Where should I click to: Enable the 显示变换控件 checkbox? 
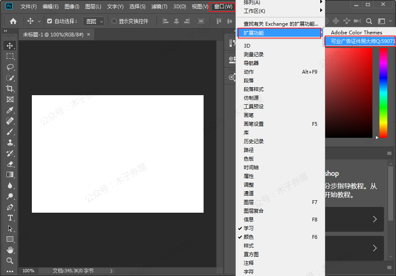tap(114, 21)
